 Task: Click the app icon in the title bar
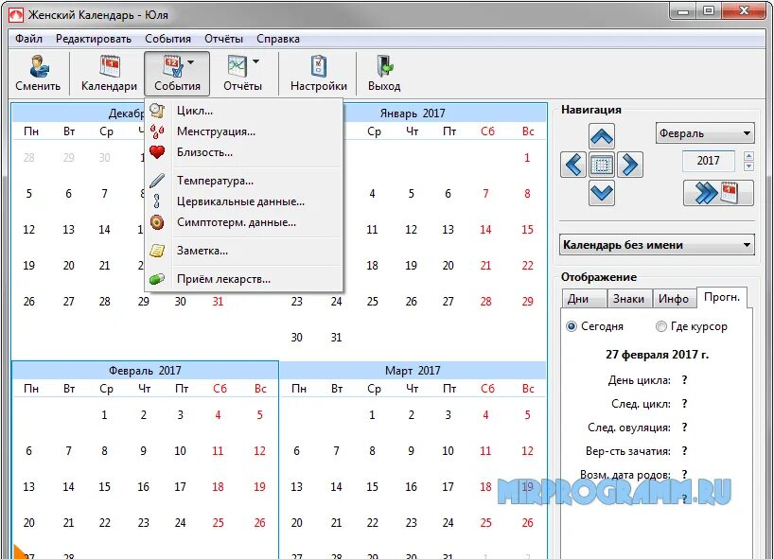pyautogui.click(x=16, y=15)
